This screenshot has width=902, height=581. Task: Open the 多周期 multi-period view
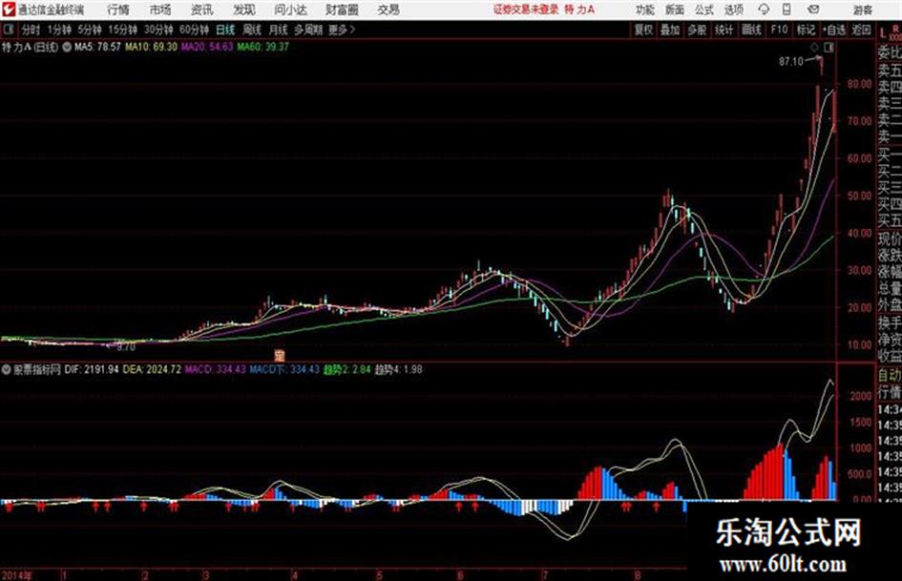308,30
